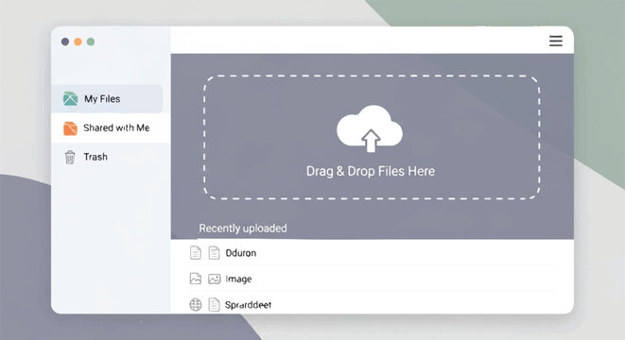Select My Files in the sidebar

click(107, 99)
